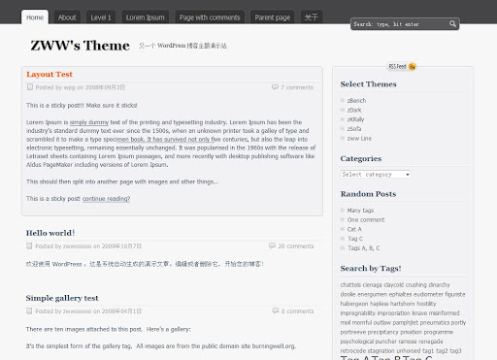Click the pneumatics tag
The height and width of the screenshot is (360, 497).
pyautogui.click(x=435, y=322)
